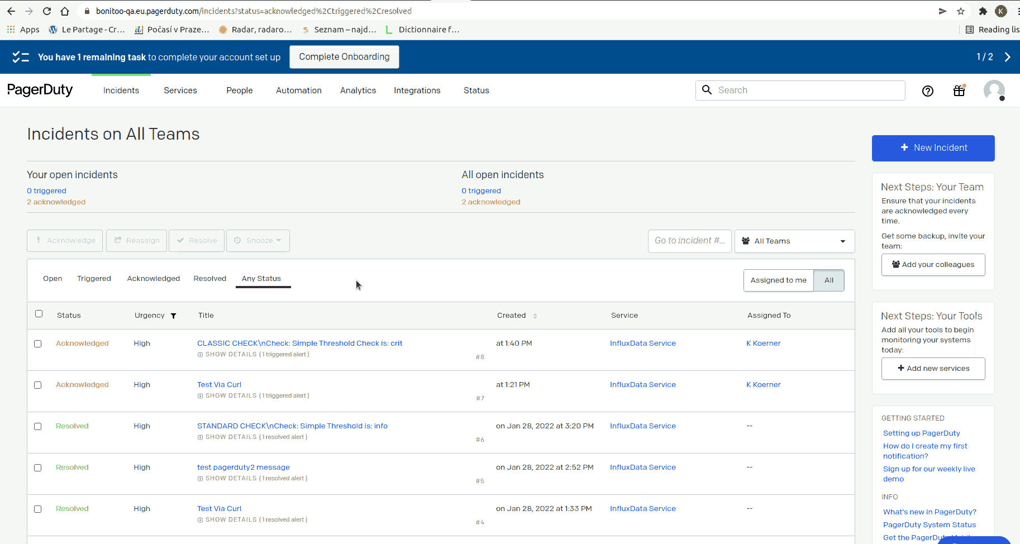Click 2 acknowledged under All open incidents
This screenshot has height=544, width=1020.
(491, 202)
